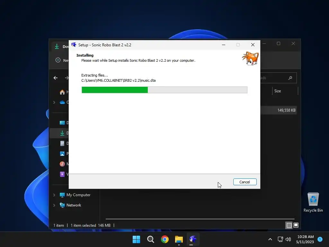Viewport: 329px width, 247px height.
Task: Click the installation progress bar
Action: pyautogui.click(x=164, y=90)
